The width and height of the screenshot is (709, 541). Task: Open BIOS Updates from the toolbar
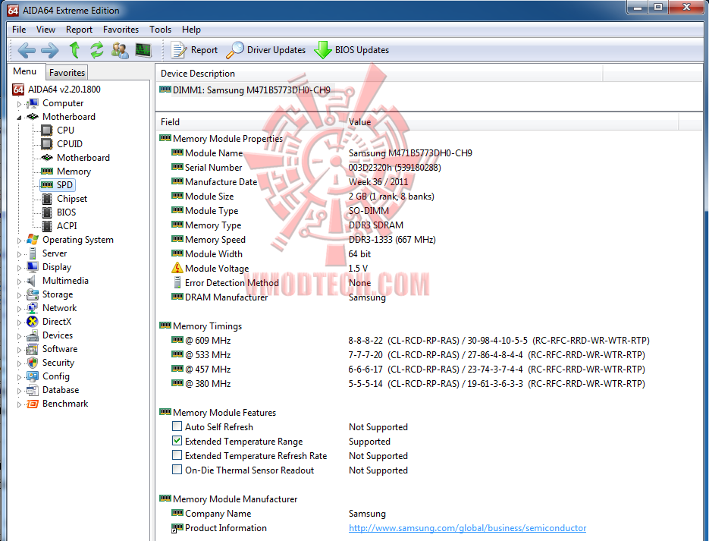pos(351,50)
